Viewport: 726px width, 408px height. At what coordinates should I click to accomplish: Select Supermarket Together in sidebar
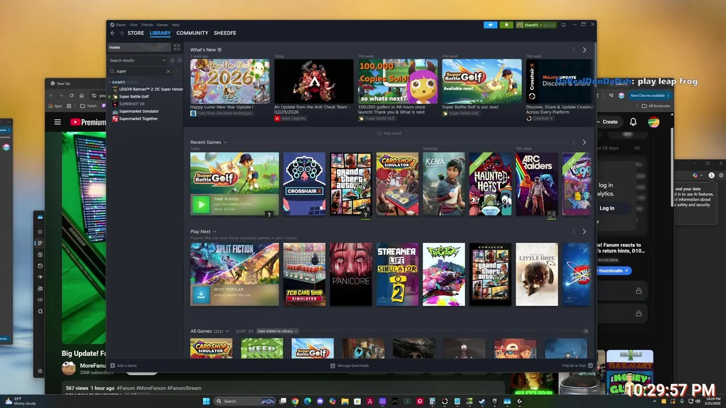[x=138, y=118]
